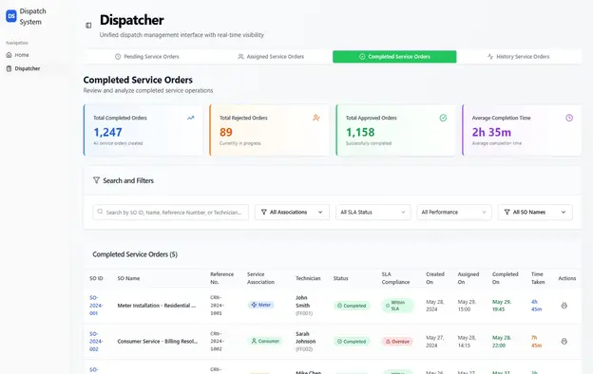Open service order link SO-2024-002

coord(96,341)
